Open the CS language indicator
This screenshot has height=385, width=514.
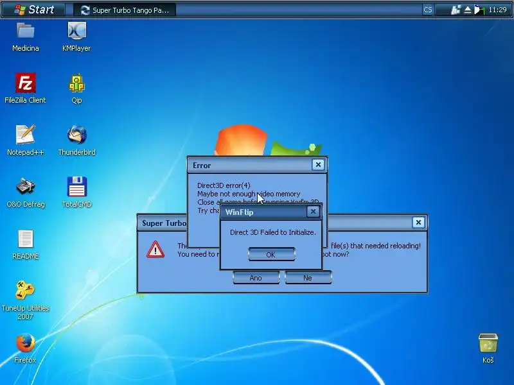427,10
